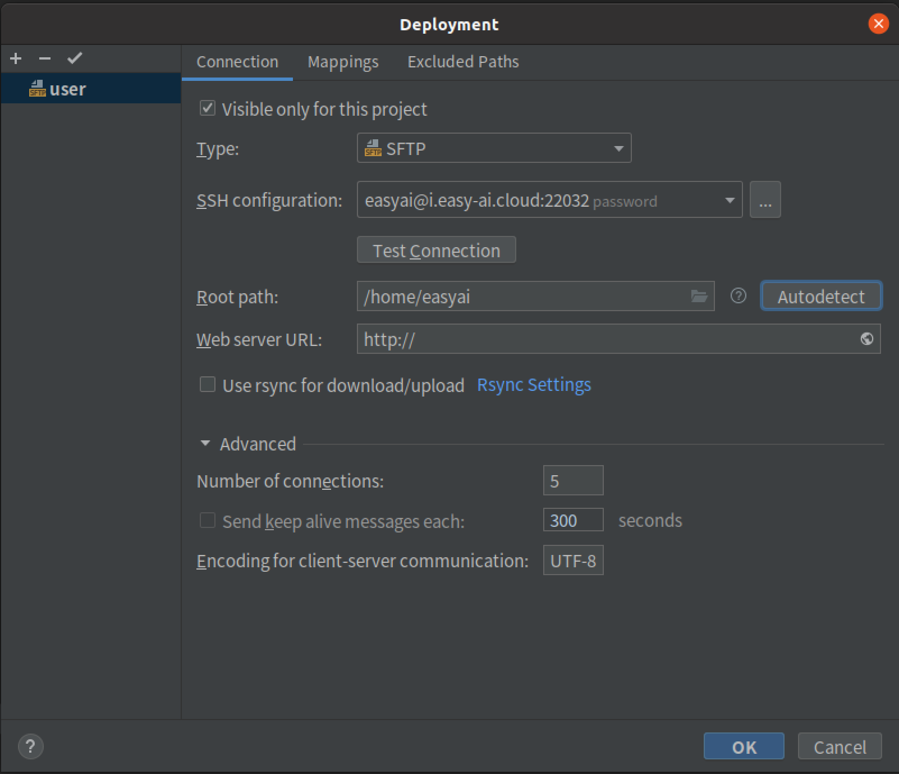Enable 'Use rsync for download/upload' checkbox

tap(208, 385)
